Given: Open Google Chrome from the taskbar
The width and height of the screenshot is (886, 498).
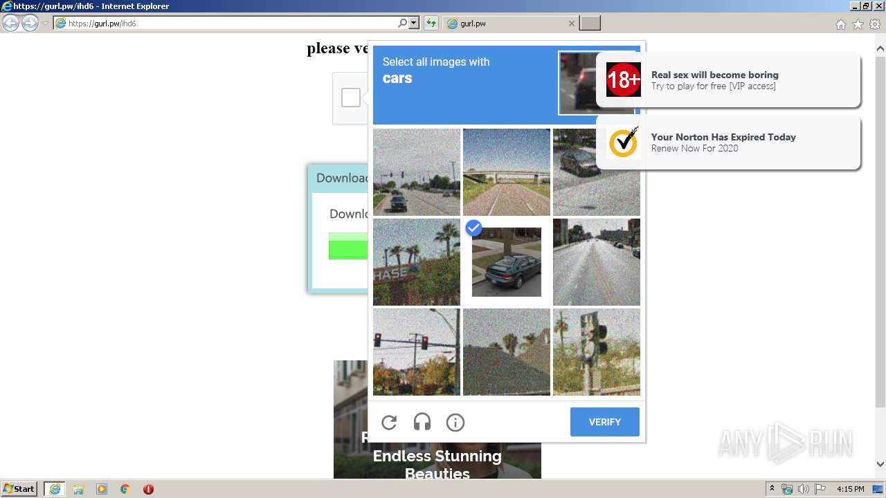Looking at the screenshot, I should (125, 489).
